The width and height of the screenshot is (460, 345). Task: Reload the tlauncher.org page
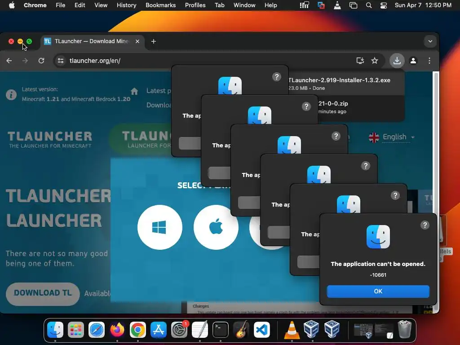click(x=41, y=61)
